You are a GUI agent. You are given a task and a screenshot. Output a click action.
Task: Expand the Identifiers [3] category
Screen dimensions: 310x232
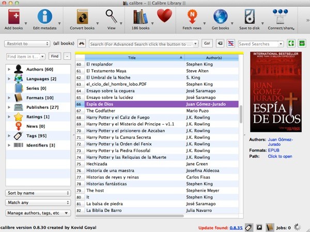pyautogui.click(x=9, y=145)
